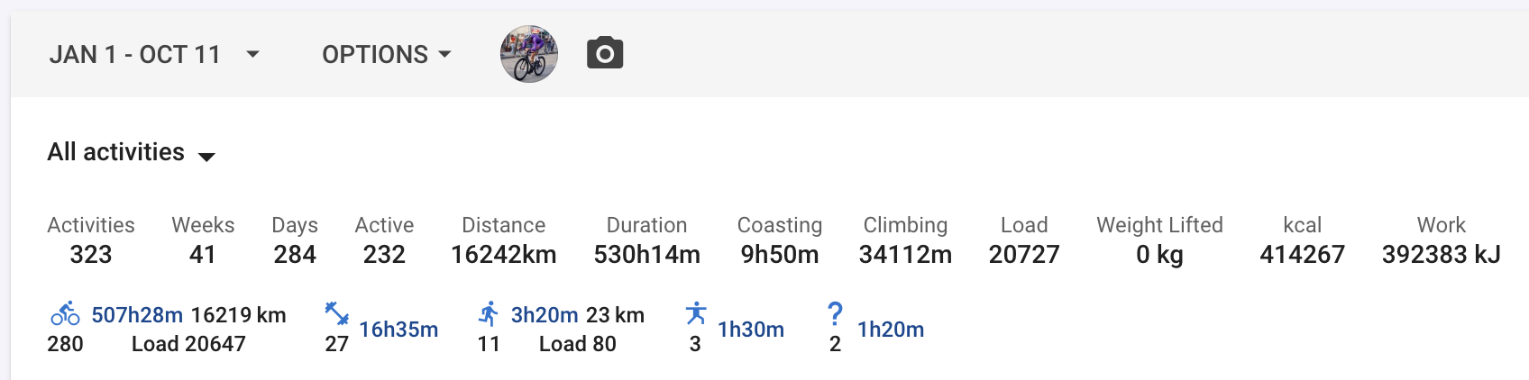
Task: Expand the date range dropdown arrow
Action: [253, 55]
